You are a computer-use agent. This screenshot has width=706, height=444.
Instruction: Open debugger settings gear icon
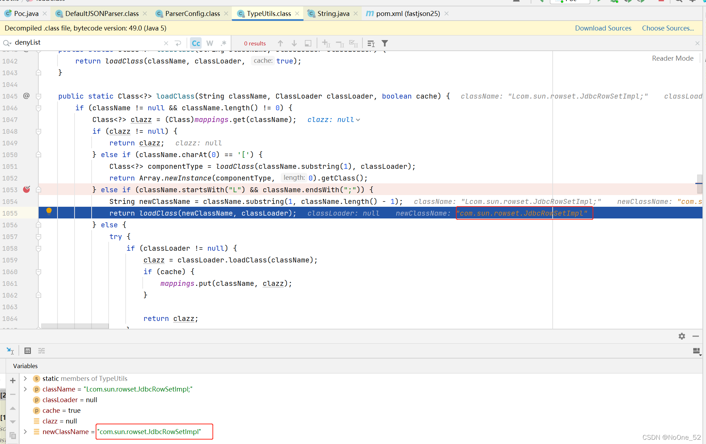click(682, 336)
